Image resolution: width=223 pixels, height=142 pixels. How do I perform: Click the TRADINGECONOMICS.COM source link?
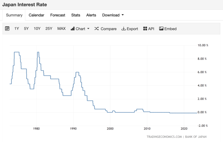click(164, 137)
